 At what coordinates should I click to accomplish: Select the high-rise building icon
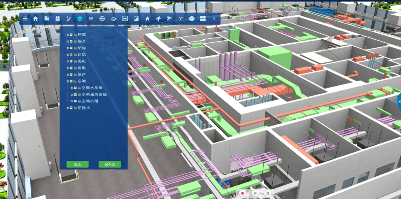tap(58, 19)
